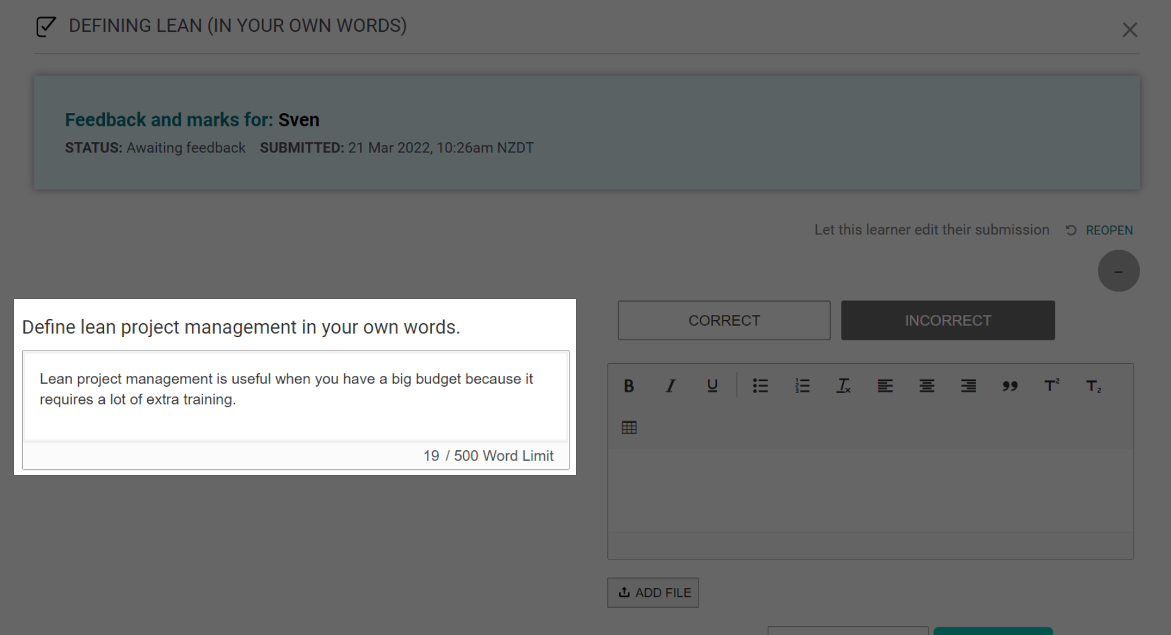Click the ADD FILE button

(x=653, y=592)
